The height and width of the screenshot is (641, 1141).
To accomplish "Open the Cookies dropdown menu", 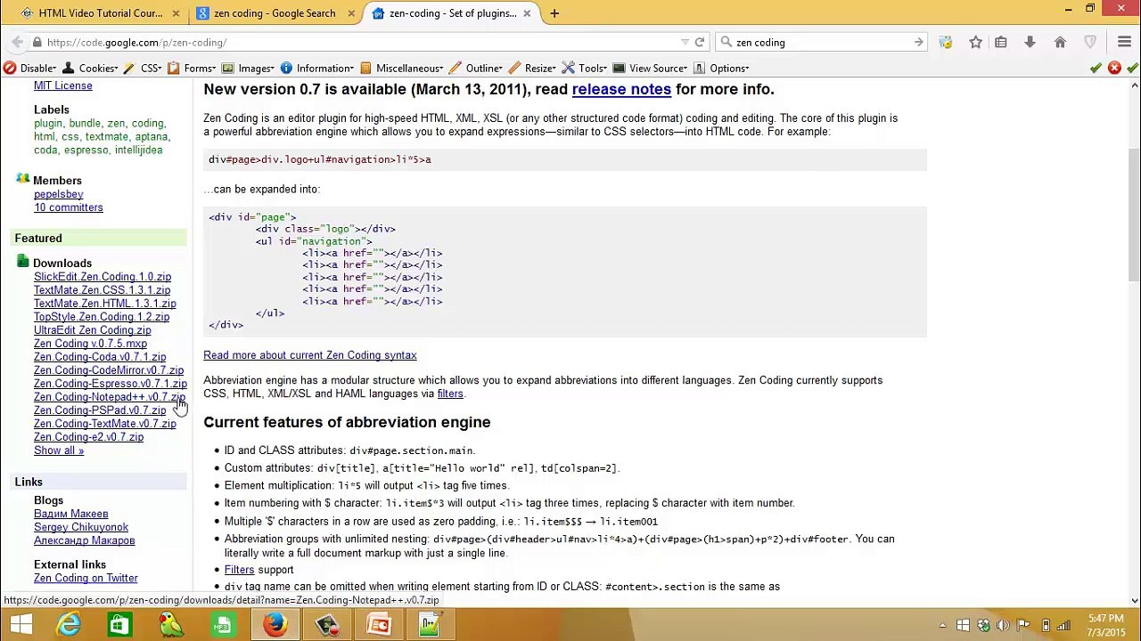I will pos(91,68).
